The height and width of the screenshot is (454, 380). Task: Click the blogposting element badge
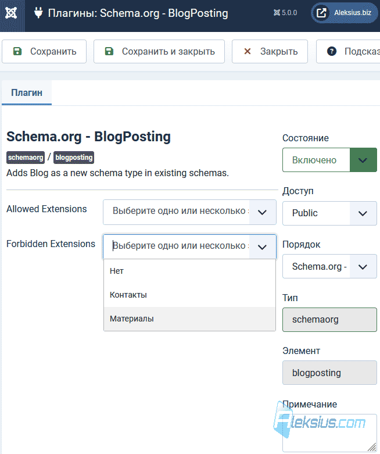[74, 158]
